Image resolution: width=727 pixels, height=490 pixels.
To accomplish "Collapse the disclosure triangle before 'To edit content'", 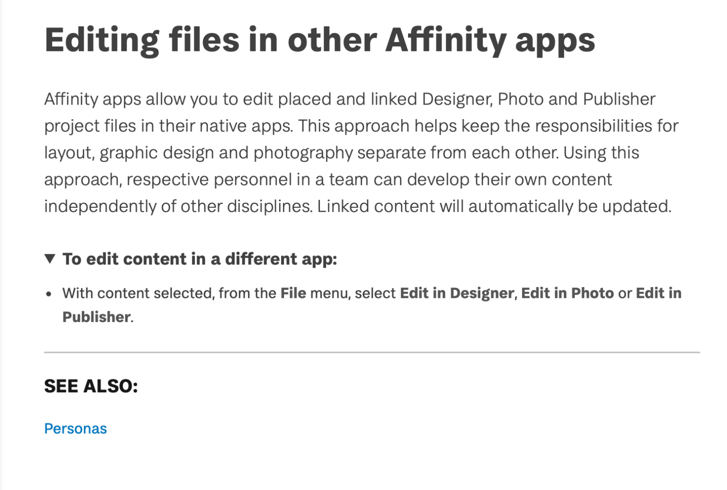I will click(x=50, y=259).
